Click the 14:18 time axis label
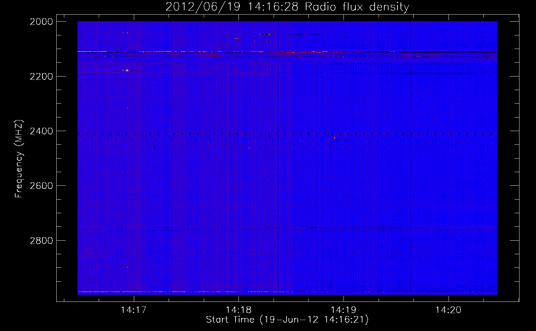This screenshot has height=331, width=536. pos(239,310)
